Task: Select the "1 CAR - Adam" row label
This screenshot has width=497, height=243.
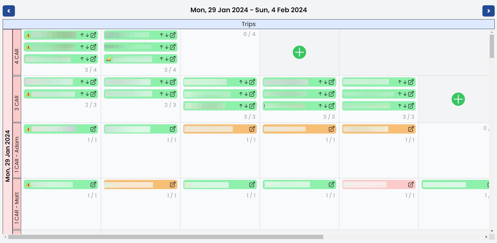Action: click(x=17, y=150)
